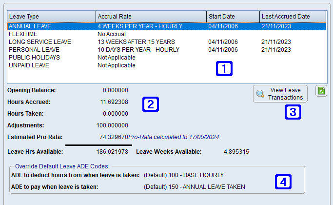Click the (Default) 150 - ANNUAL LEAVE TAKEN value

[195, 187]
